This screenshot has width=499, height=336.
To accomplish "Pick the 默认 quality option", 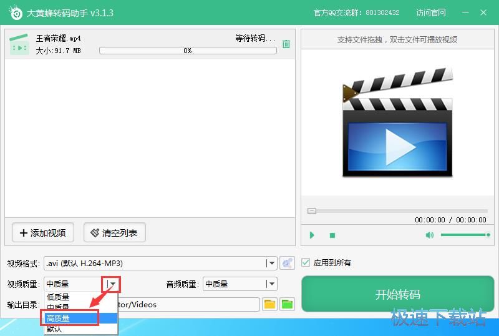I will coord(55,329).
